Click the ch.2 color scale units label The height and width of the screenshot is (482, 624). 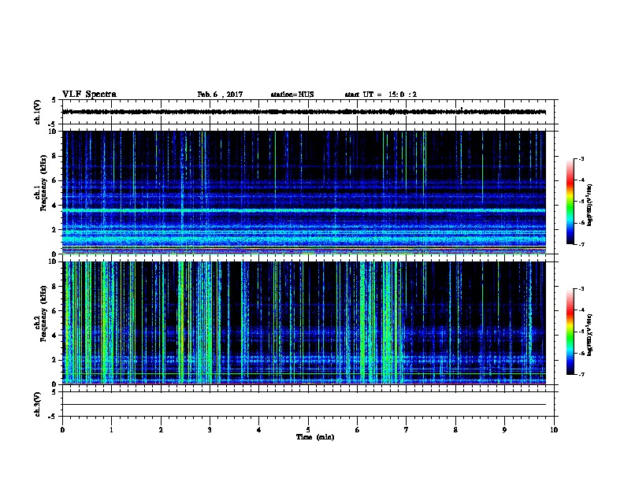coord(590,335)
